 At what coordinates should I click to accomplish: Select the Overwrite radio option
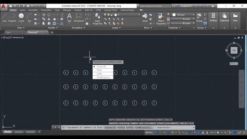click(103, 66)
